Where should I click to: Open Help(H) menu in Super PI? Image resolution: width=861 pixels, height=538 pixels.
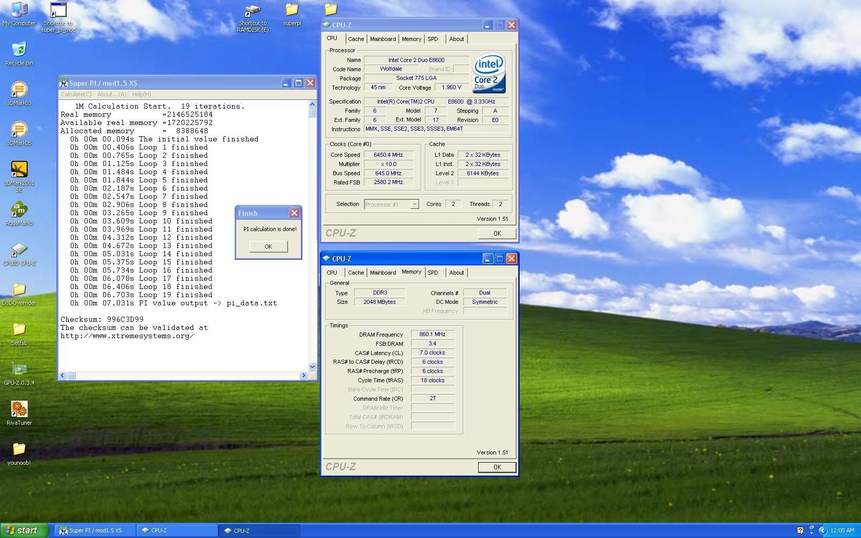click(141, 94)
